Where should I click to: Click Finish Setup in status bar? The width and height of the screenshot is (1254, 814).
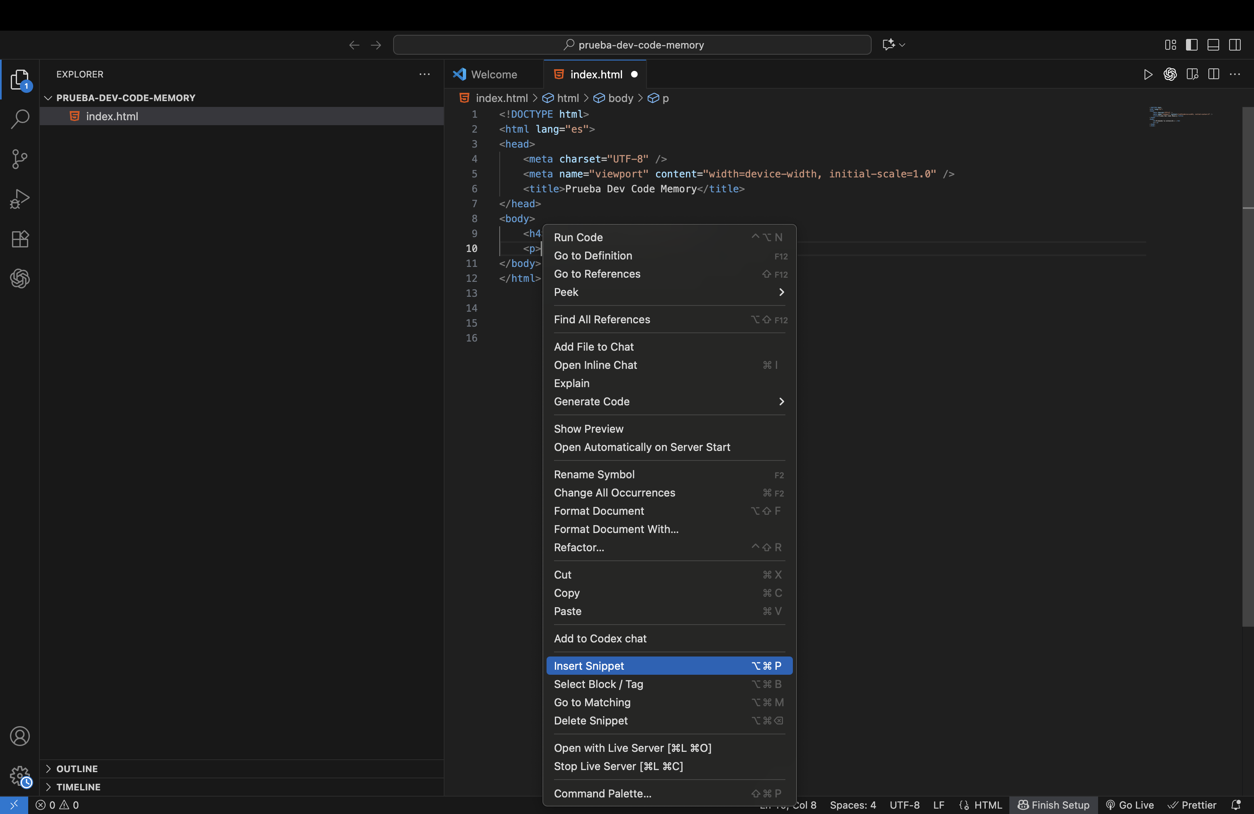1053,805
